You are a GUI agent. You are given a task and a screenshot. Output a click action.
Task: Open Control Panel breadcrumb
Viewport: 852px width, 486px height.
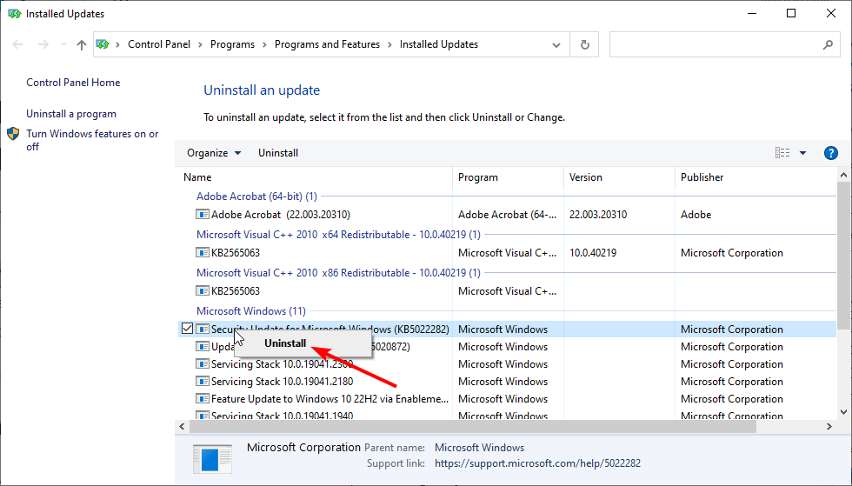point(159,44)
